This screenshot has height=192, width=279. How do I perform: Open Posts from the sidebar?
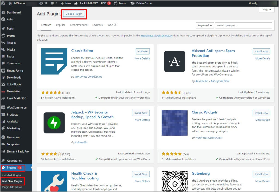coord(10,28)
